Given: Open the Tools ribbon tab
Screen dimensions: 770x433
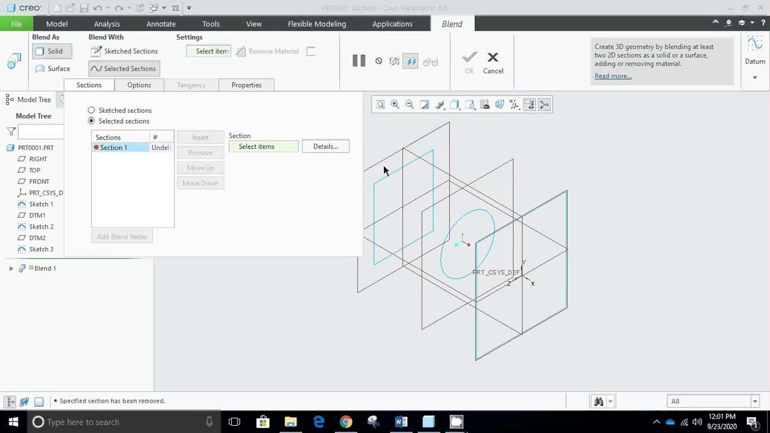Looking at the screenshot, I should click(x=211, y=23).
